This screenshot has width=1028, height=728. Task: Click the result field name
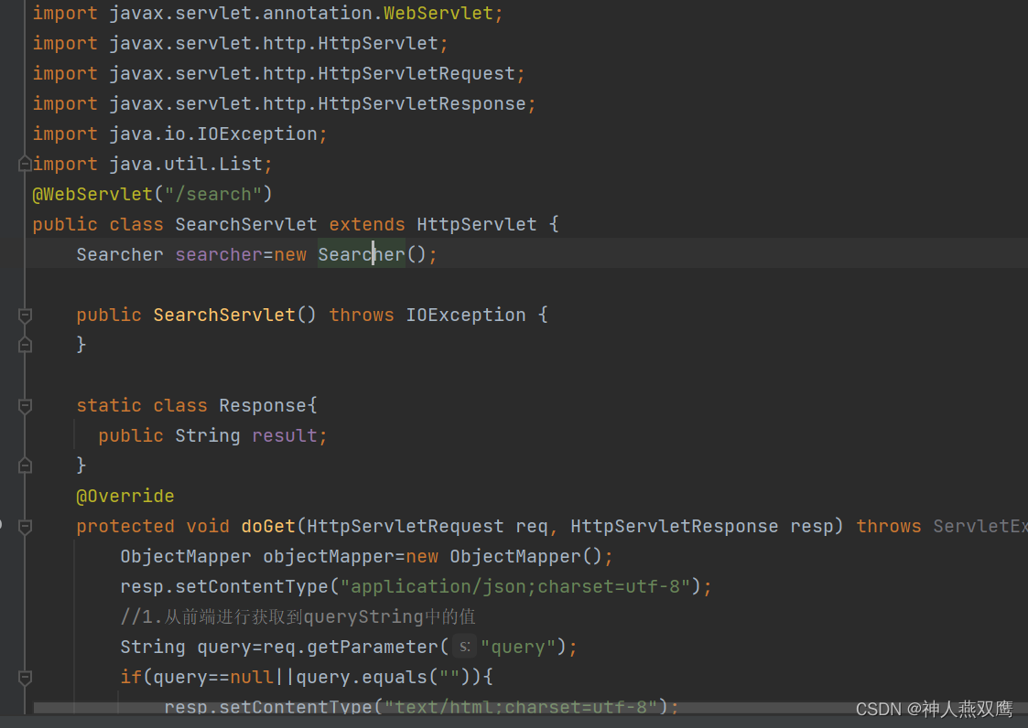pyautogui.click(x=285, y=435)
